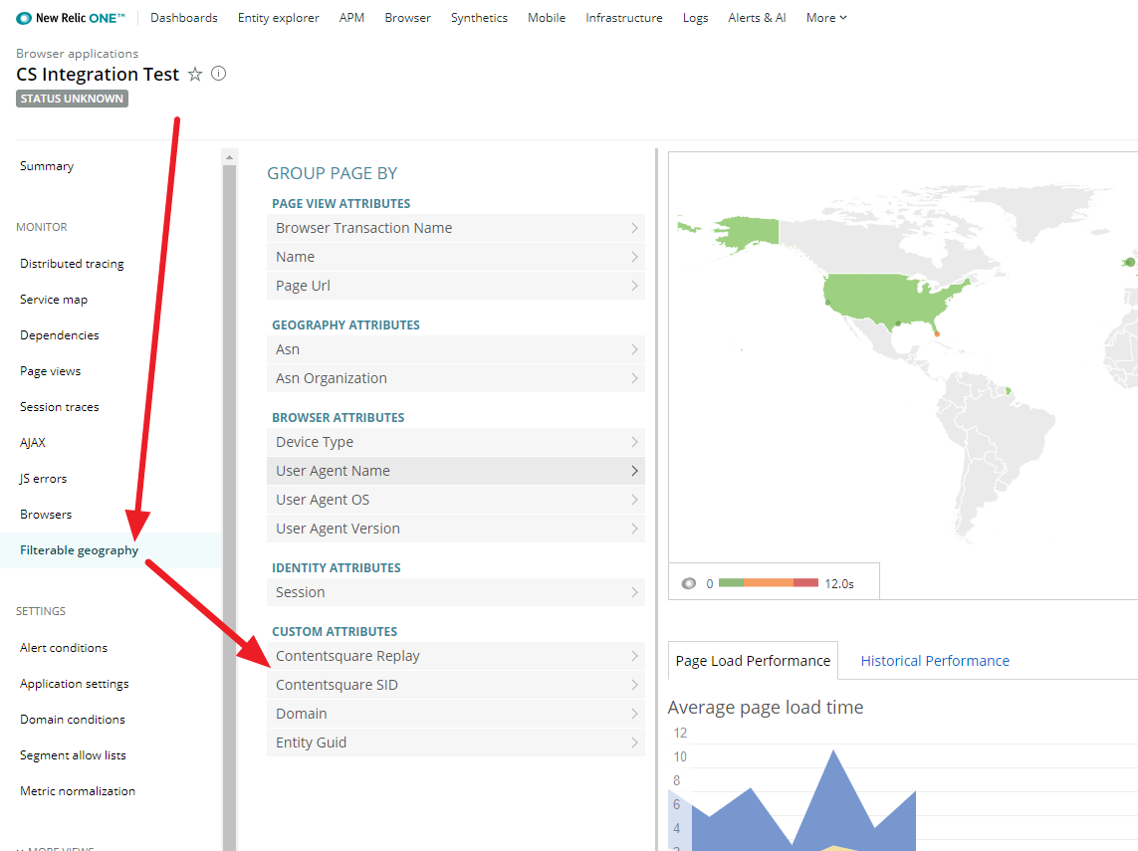Open Alert conditions settings

64,648
